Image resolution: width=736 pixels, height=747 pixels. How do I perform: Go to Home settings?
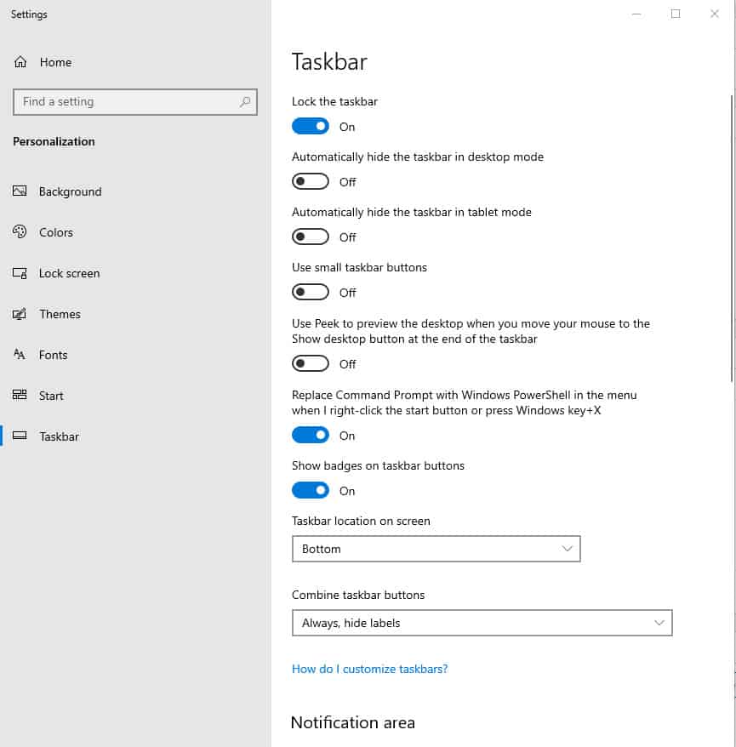pos(56,62)
